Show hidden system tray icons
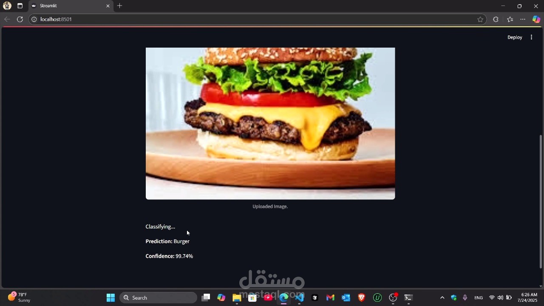Image resolution: width=544 pixels, height=306 pixels. [x=442, y=298]
